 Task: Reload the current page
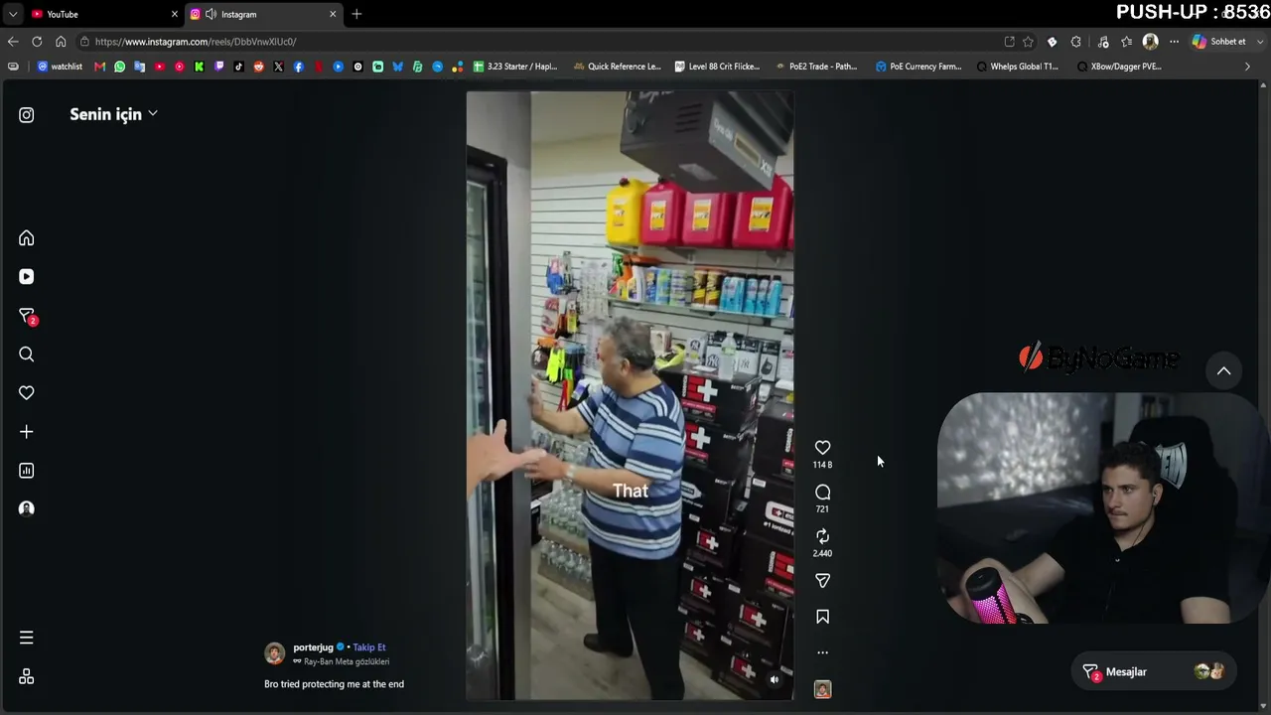click(37, 42)
